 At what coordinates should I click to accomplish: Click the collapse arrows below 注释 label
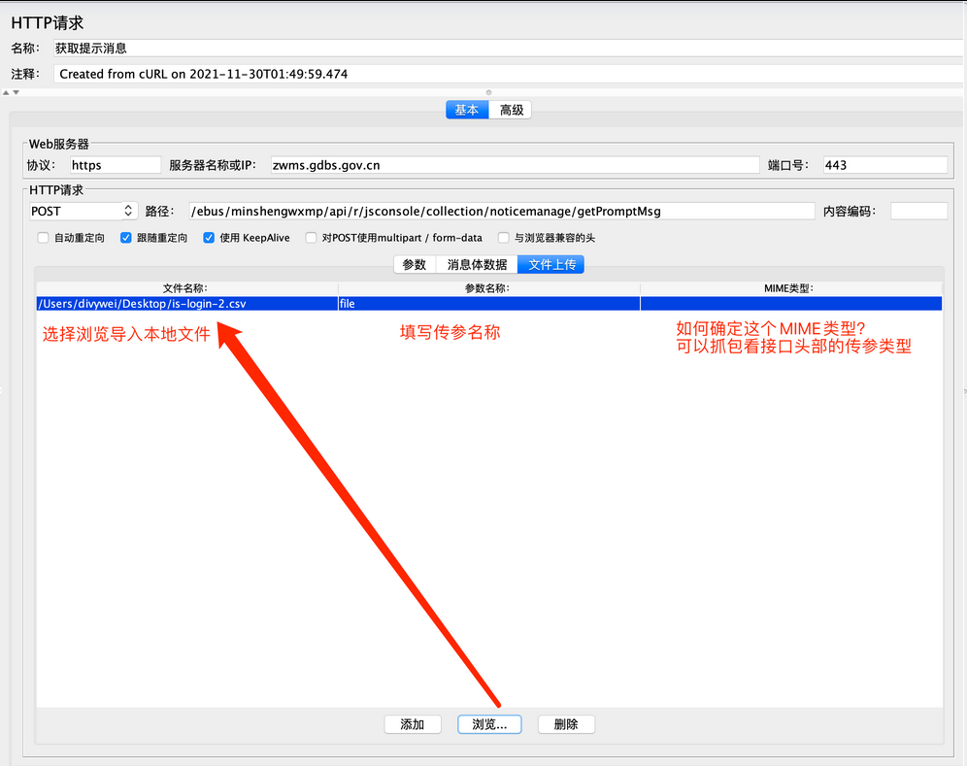click(11, 92)
